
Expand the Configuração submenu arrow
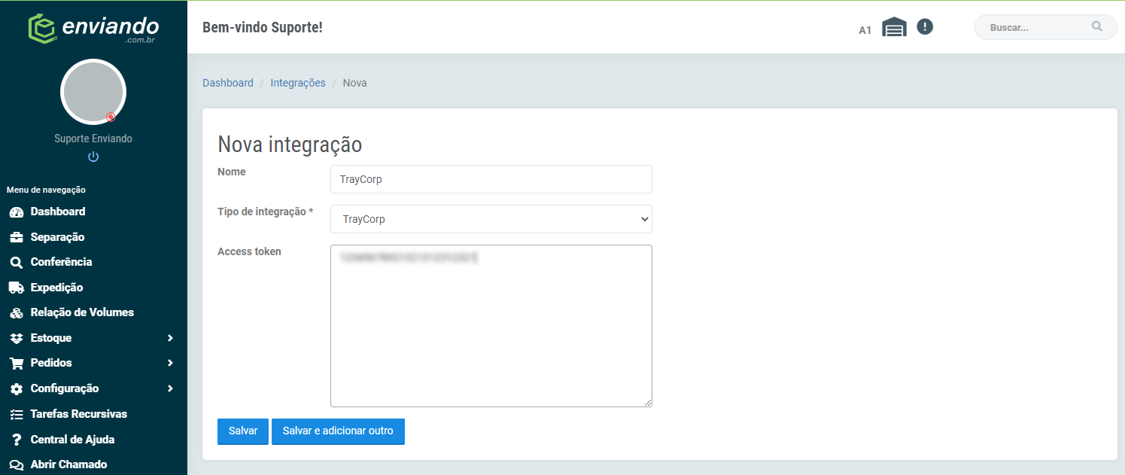171,388
